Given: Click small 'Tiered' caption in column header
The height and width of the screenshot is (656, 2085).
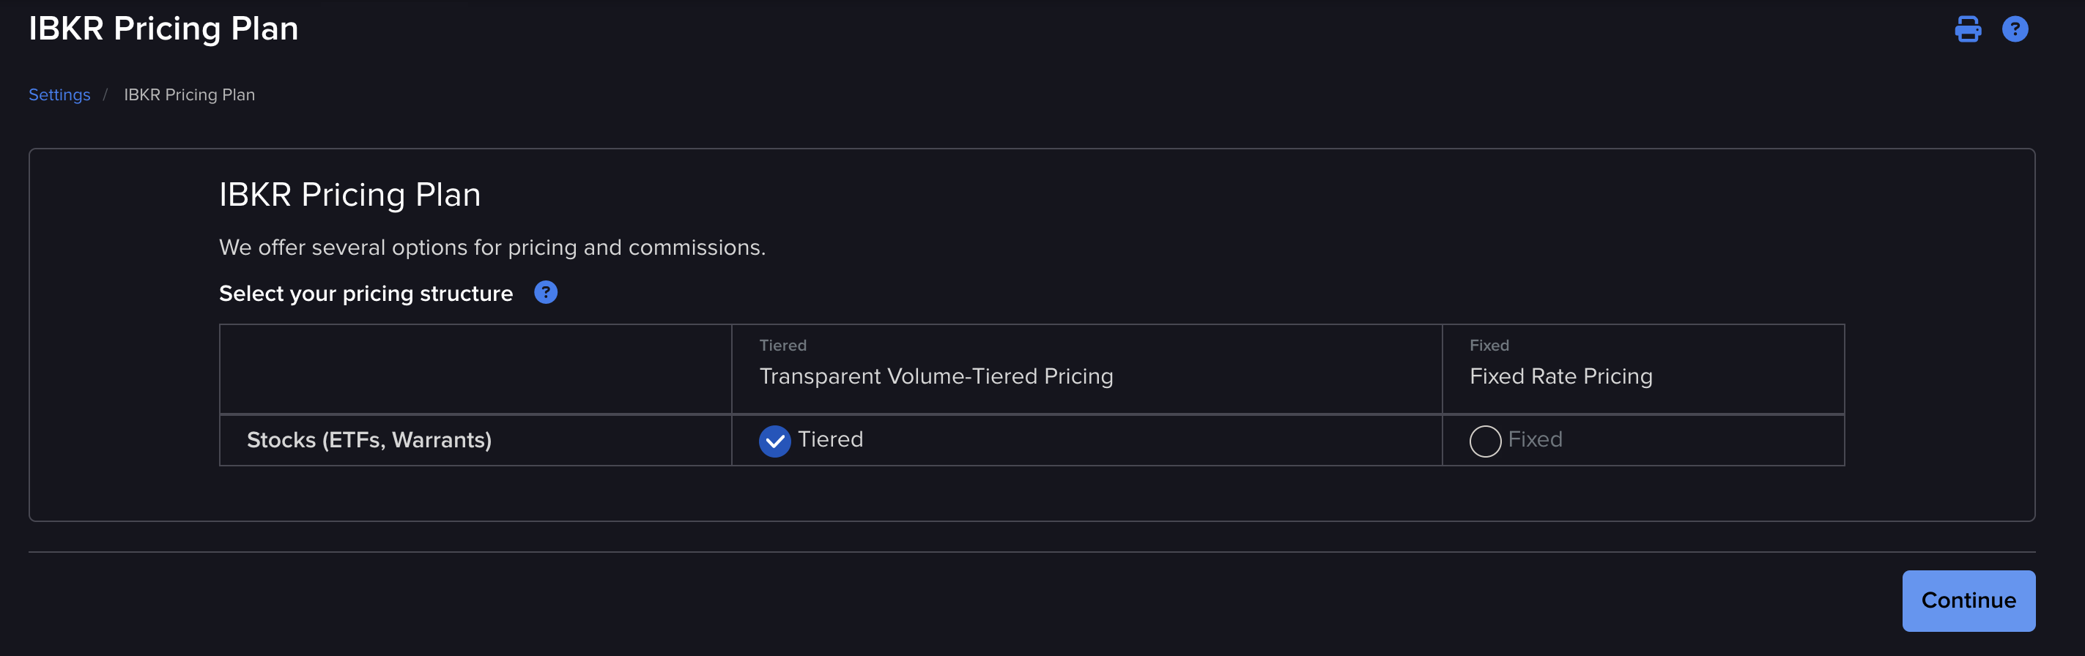Looking at the screenshot, I should pyautogui.click(x=782, y=346).
